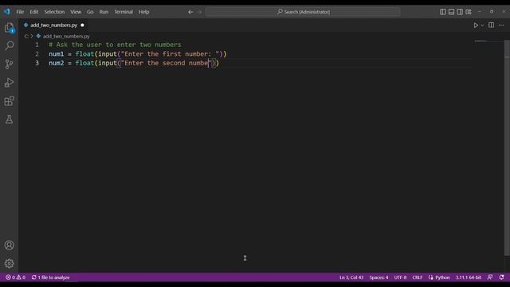Run the Python file with play button
510x287 pixels.
tap(476, 25)
